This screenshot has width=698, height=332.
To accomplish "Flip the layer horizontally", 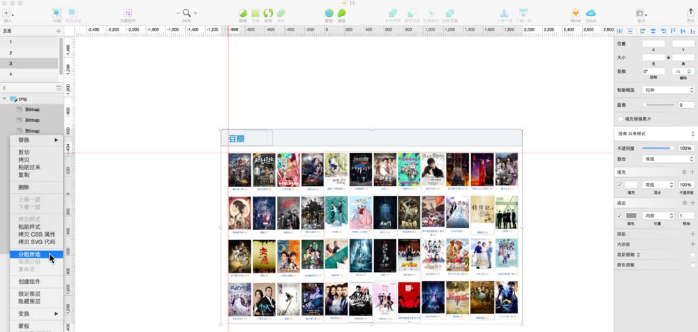I will tap(678, 71).
